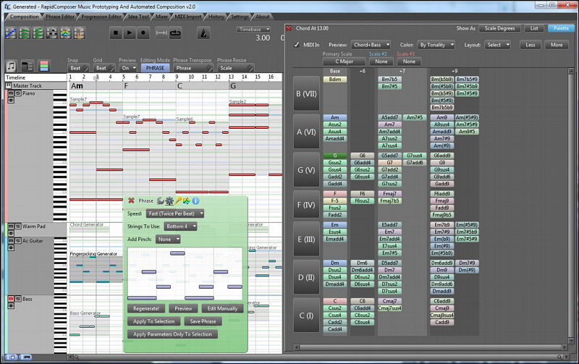Viewport: 579px width, 364px height.
Task: Open the Chord+Bass preview dropdown
Action: click(x=371, y=45)
